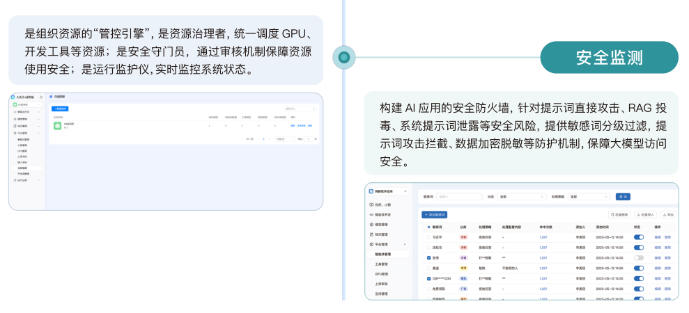Click the blue 查询 search button
The height and width of the screenshot is (313, 689).
point(623,197)
